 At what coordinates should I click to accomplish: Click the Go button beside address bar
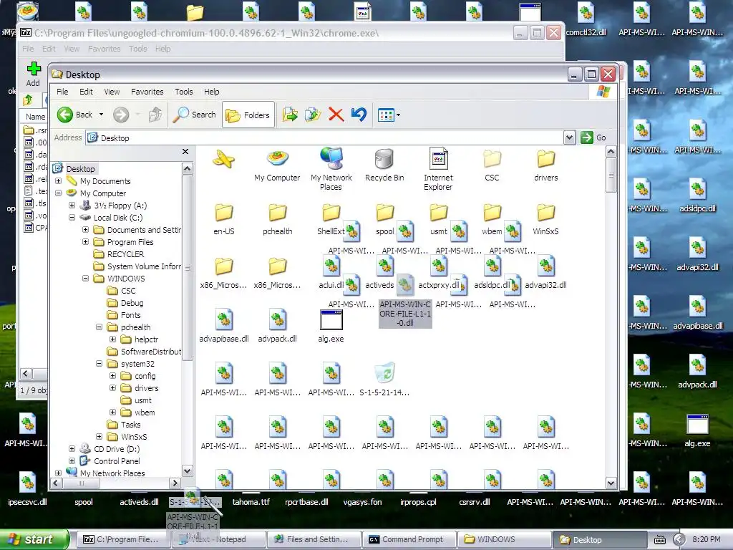[593, 137]
